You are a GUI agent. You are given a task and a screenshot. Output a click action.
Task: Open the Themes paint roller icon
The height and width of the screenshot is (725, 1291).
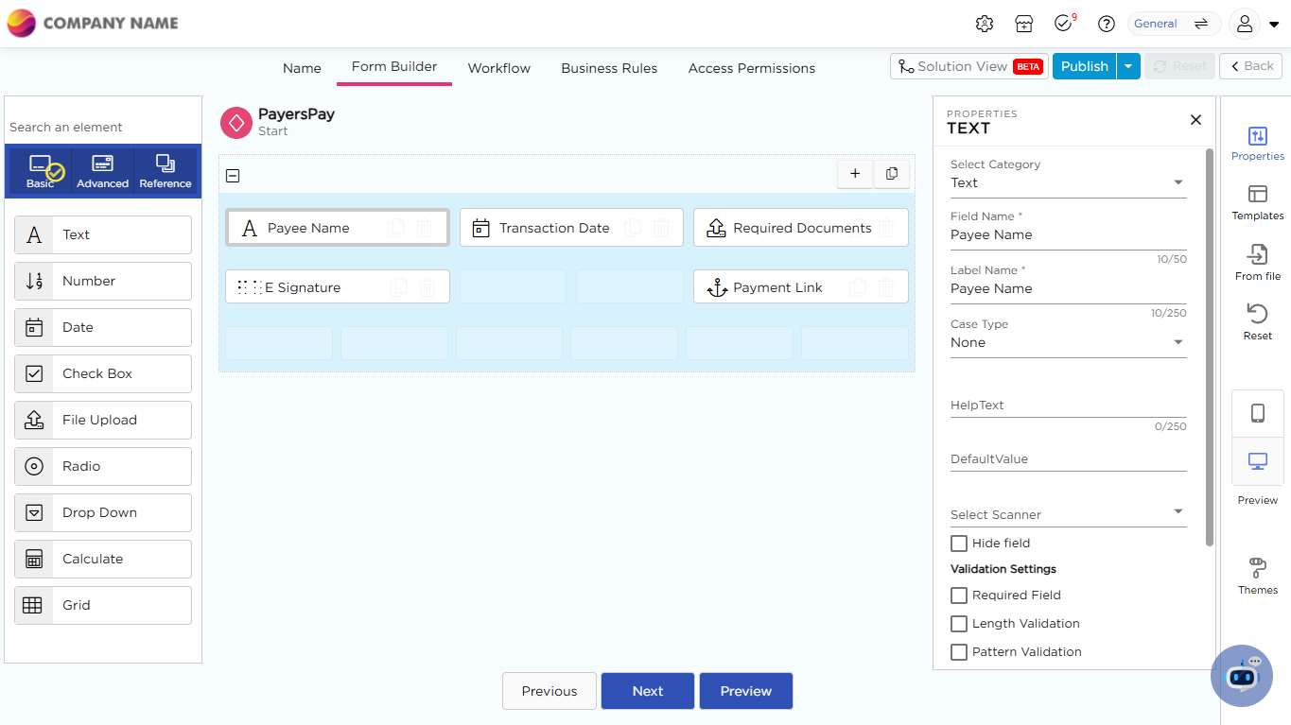click(1257, 568)
